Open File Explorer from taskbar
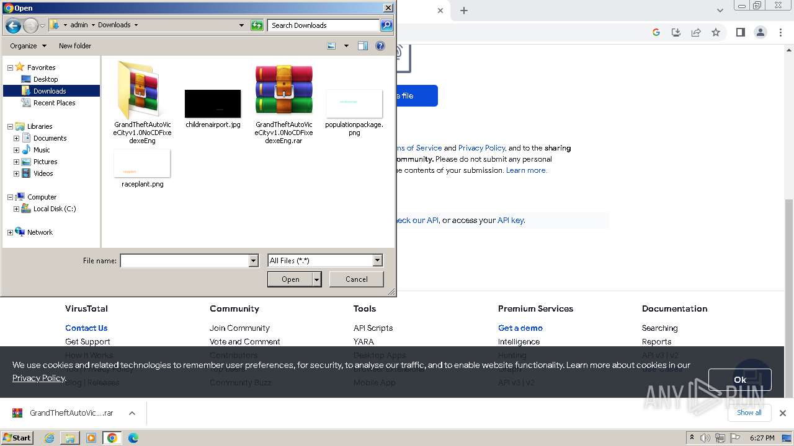 [70, 438]
